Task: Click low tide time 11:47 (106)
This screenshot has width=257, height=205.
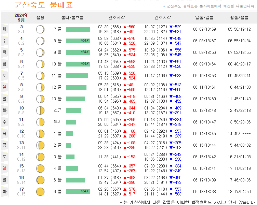Action: pyautogui.click(x=155, y=76)
